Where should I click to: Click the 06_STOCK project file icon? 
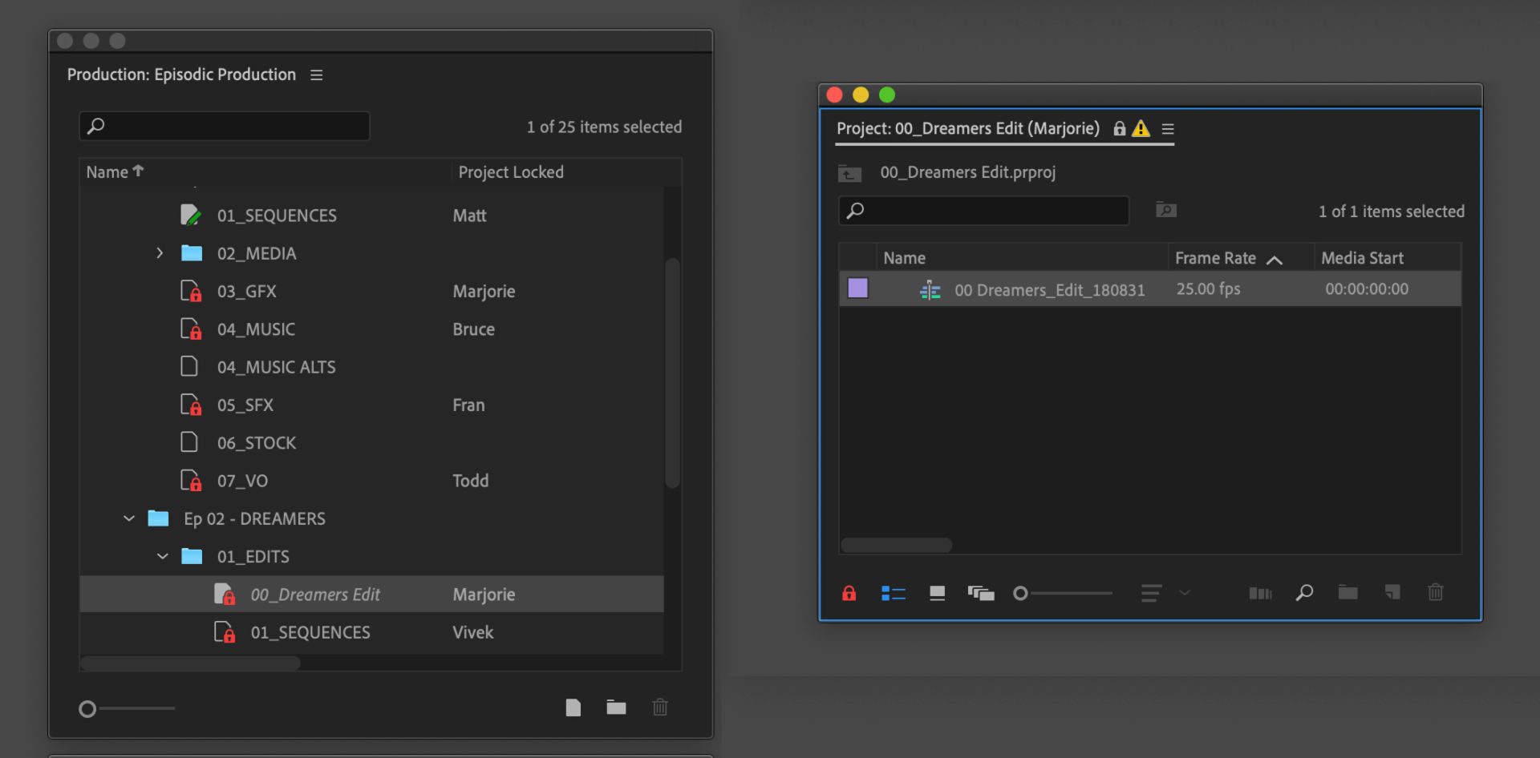[189, 442]
